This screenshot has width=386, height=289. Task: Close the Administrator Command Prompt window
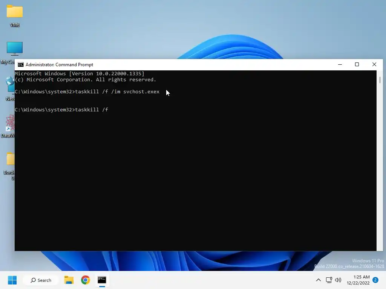coord(374,64)
